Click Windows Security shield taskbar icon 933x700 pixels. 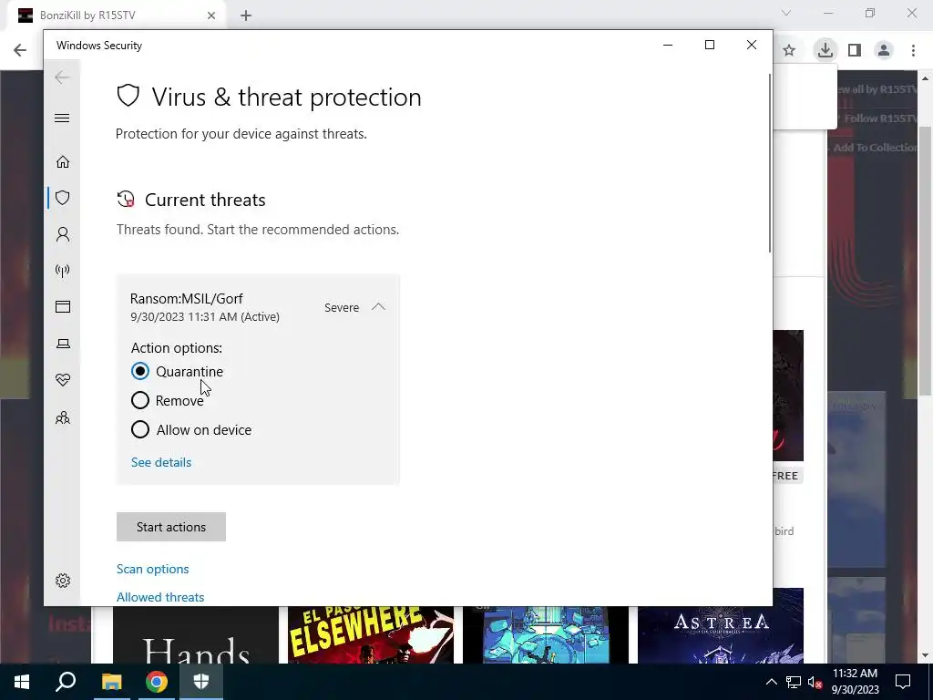(x=201, y=682)
